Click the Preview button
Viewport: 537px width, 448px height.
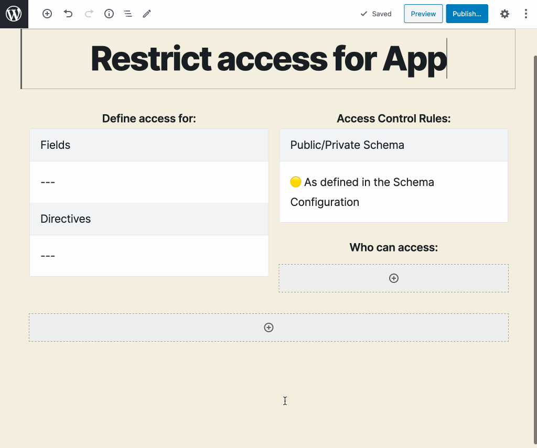(423, 14)
